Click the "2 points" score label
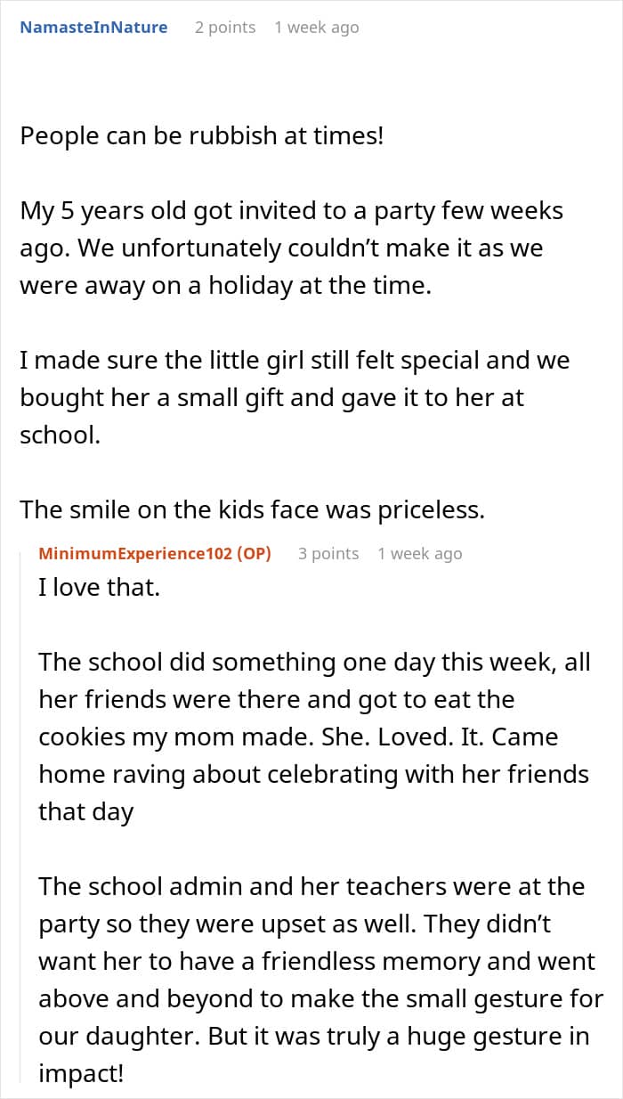 (x=225, y=28)
